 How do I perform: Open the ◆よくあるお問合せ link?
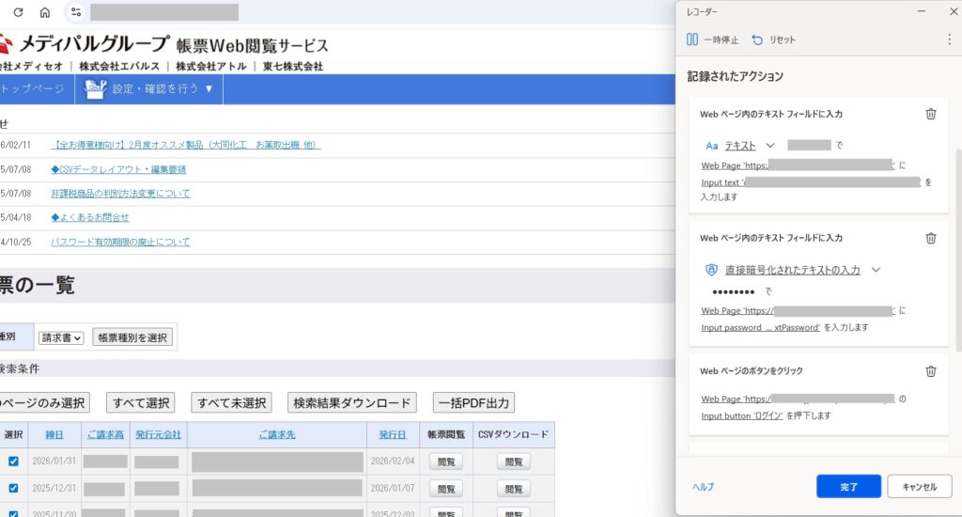click(90, 217)
